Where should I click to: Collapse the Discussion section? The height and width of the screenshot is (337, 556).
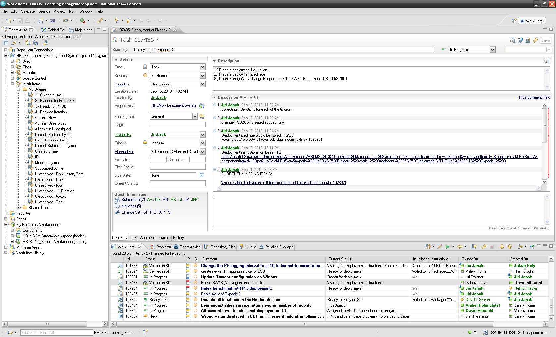click(x=215, y=97)
